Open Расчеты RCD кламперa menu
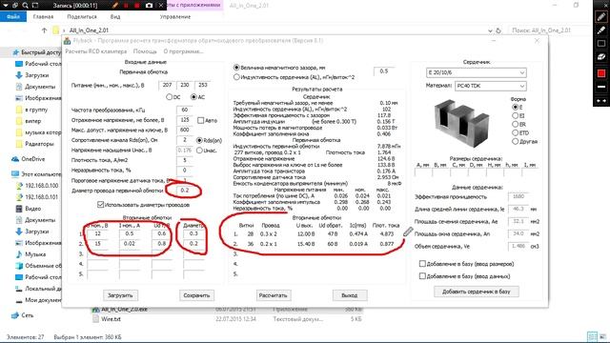The image size is (610, 343). (x=96, y=51)
